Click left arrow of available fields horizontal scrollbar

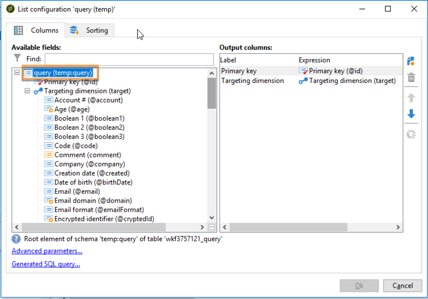tap(17, 227)
